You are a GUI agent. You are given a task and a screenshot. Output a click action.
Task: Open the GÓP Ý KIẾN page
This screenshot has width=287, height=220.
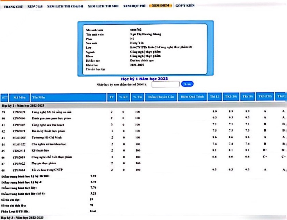[x=185, y=5]
